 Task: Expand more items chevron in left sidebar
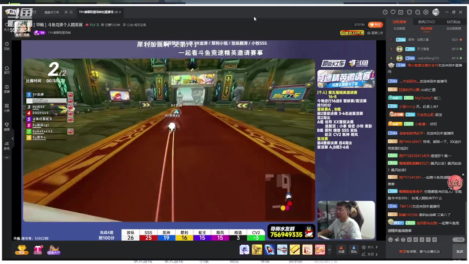coord(7,158)
